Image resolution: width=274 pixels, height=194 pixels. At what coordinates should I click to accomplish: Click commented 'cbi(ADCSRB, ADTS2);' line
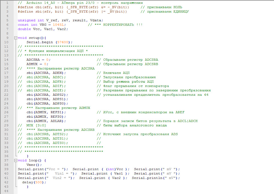pos(43,134)
